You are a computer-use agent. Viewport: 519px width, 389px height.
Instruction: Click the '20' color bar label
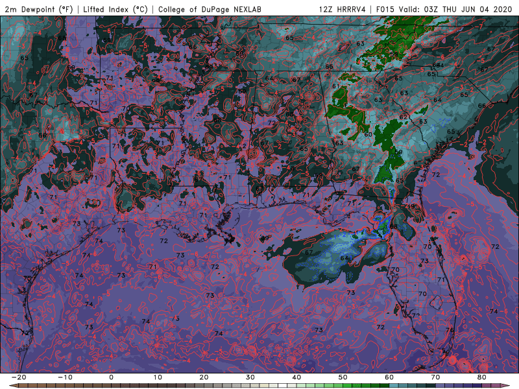[204, 377]
